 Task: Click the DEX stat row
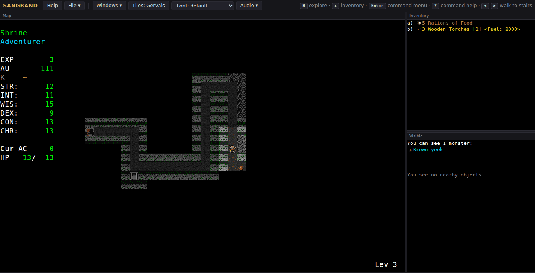(x=27, y=113)
